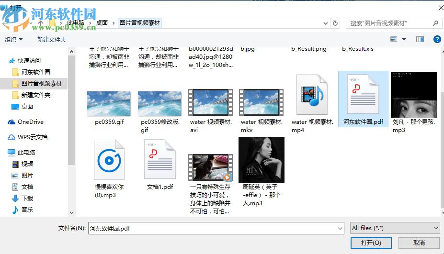The image size is (444, 254).
Task: Click 图片音视频素材 breadcrumb segment
Action: tap(140, 23)
